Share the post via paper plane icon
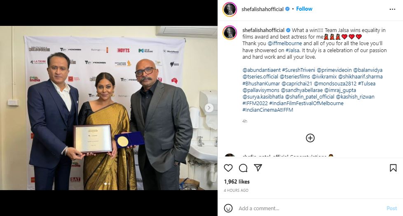The width and height of the screenshot is (403, 216). (258, 168)
